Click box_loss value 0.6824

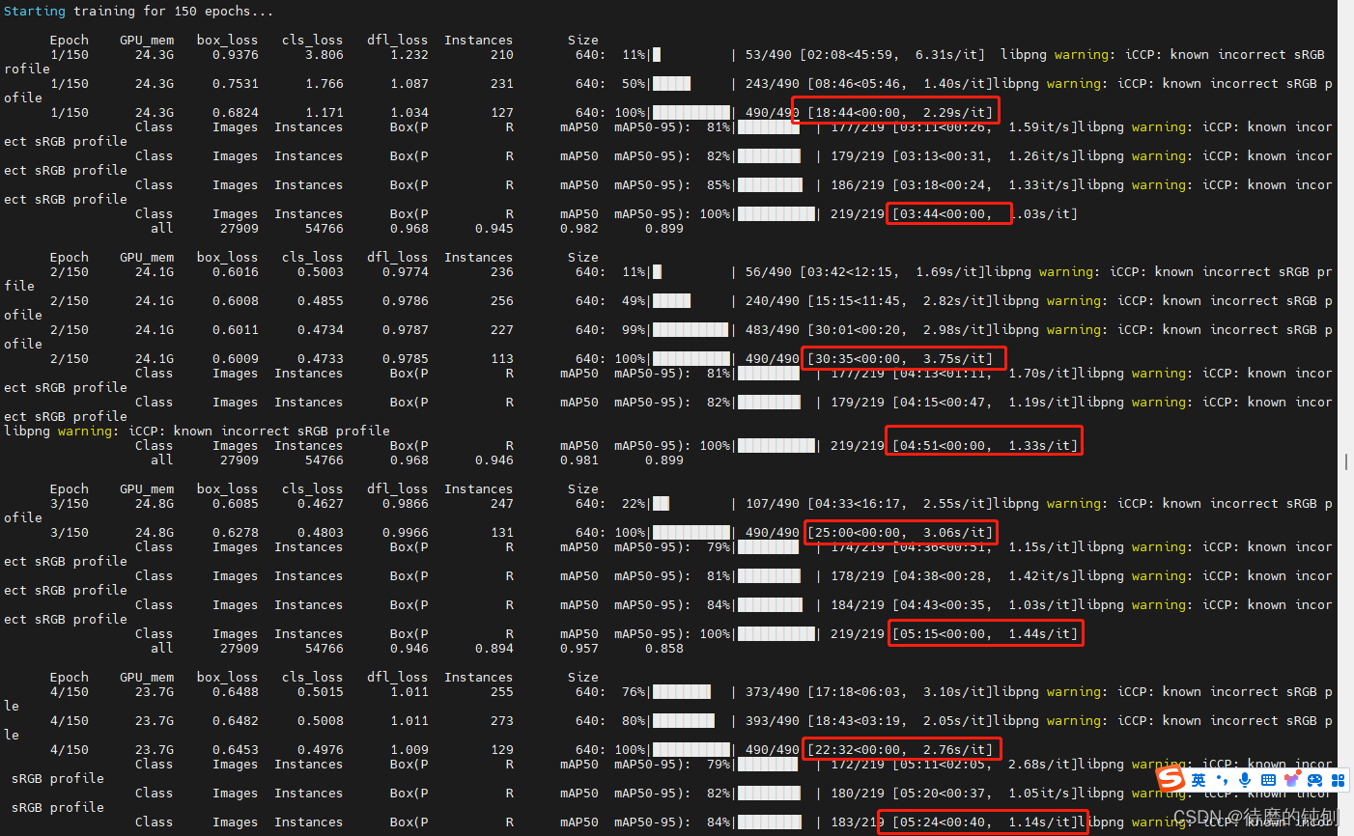click(x=235, y=113)
